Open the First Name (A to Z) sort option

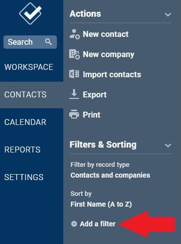[x=101, y=204]
